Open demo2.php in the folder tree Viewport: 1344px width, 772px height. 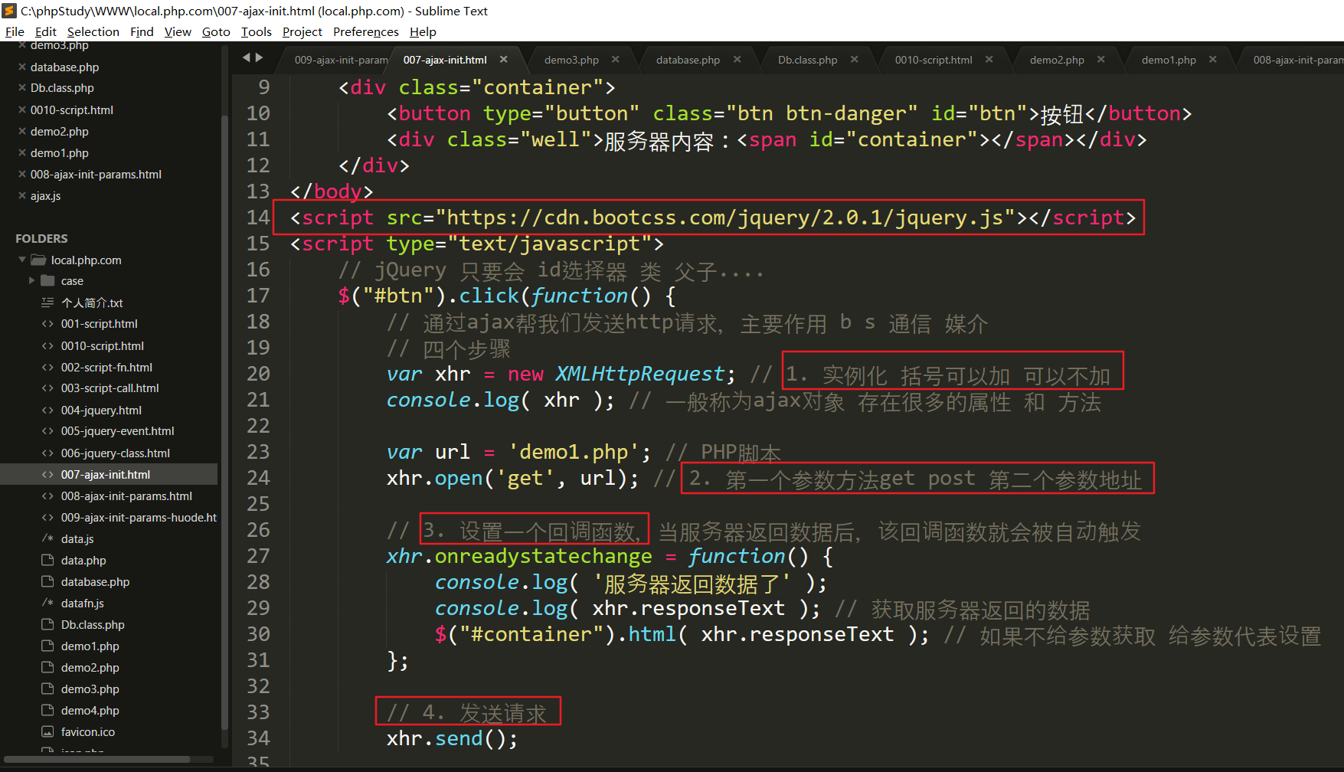click(90, 668)
